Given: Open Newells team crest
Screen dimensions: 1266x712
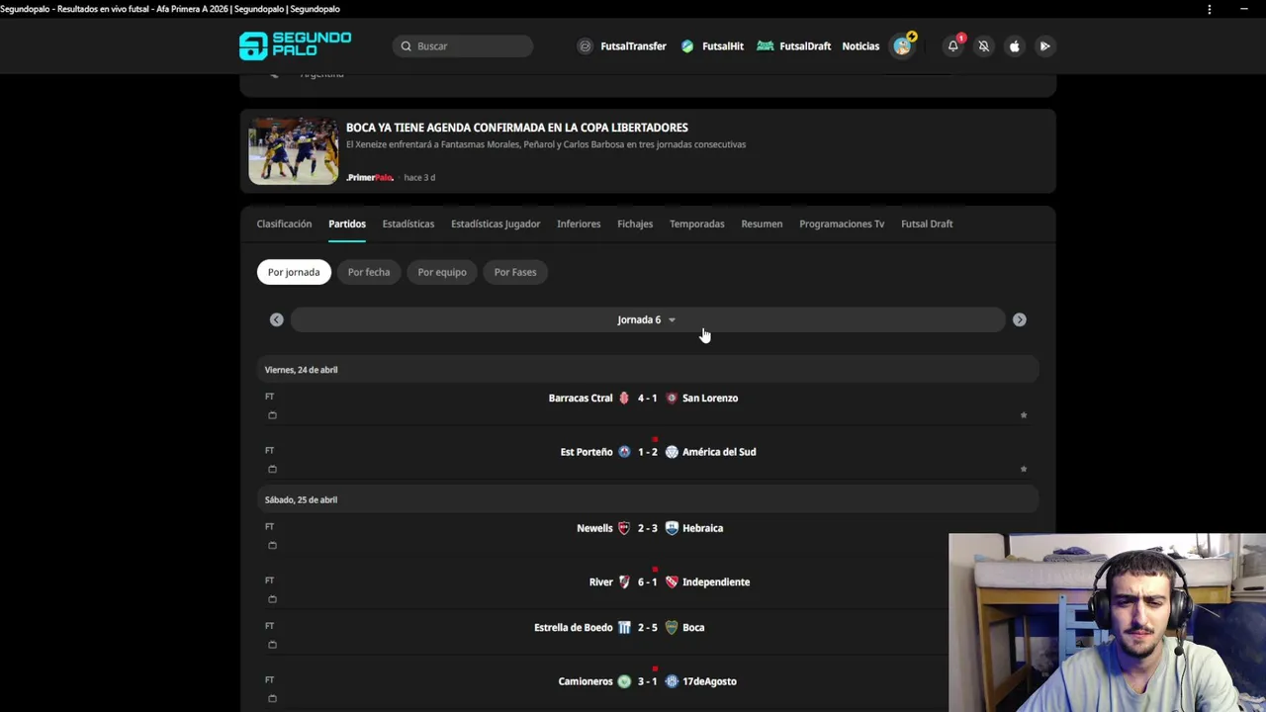Looking at the screenshot, I should click(624, 528).
